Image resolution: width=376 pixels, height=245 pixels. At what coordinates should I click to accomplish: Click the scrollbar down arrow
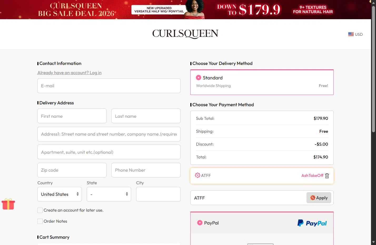[373, 242]
